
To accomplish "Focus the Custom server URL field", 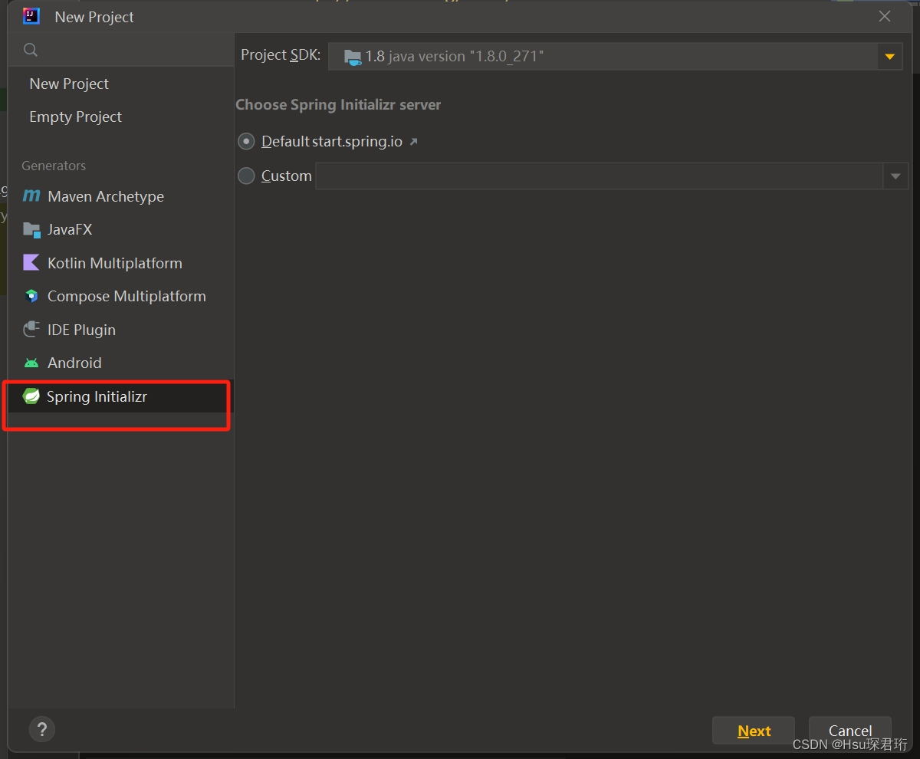I will tap(600, 176).
